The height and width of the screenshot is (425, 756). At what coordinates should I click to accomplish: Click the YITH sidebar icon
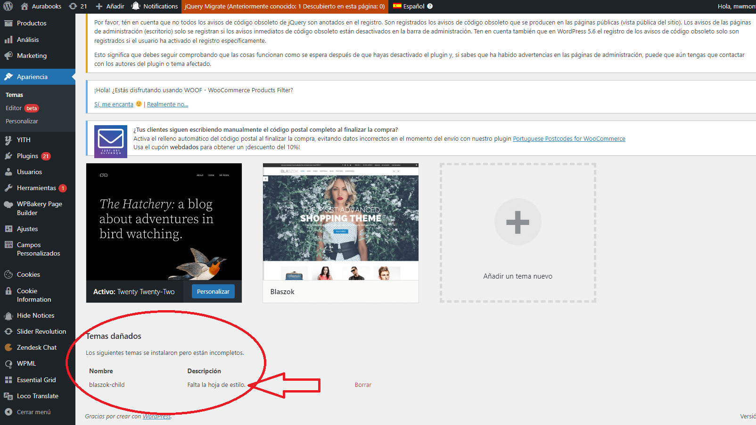8,140
